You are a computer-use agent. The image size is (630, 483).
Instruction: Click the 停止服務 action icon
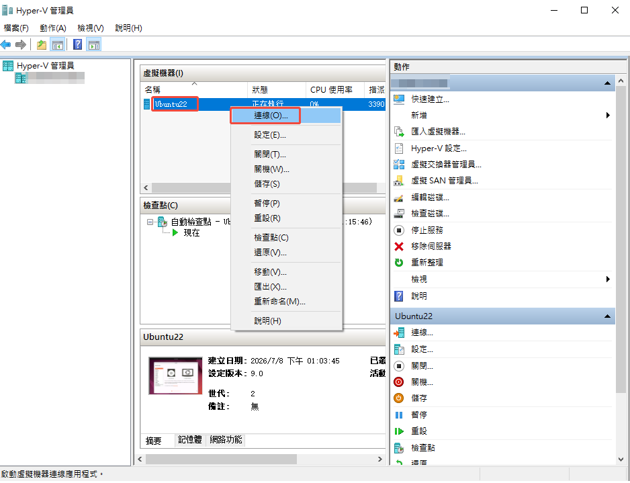398,230
